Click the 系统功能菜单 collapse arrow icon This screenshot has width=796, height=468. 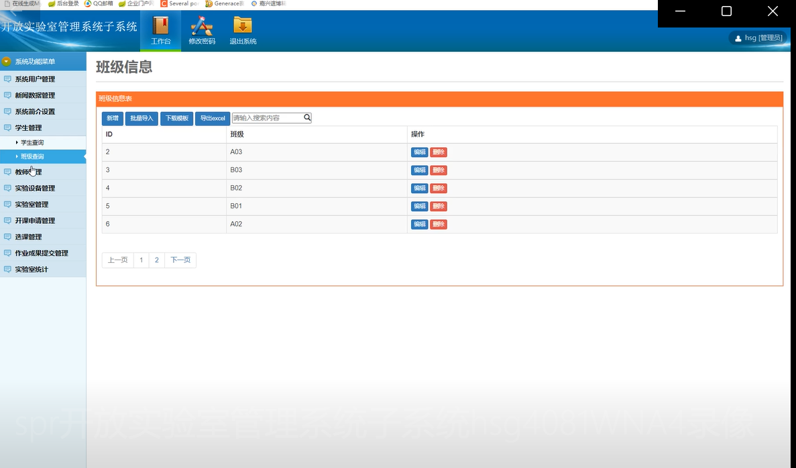tap(7, 62)
